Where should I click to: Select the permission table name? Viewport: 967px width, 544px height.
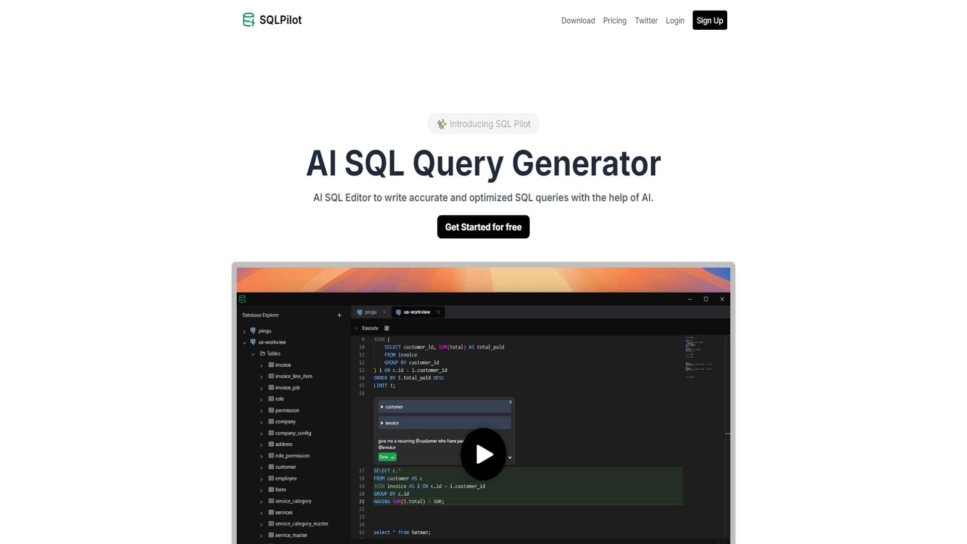(x=287, y=411)
